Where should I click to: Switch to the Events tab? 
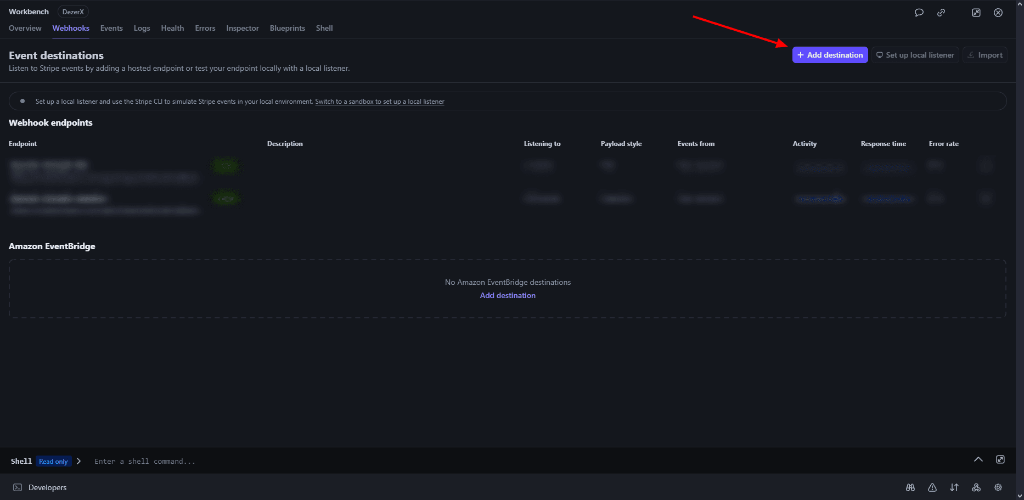coord(111,28)
